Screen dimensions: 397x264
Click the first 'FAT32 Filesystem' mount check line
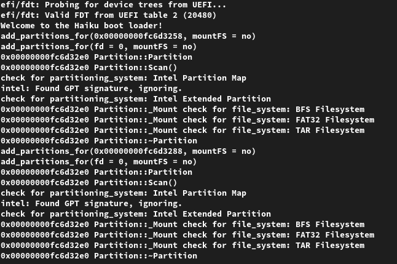click(187, 120)
